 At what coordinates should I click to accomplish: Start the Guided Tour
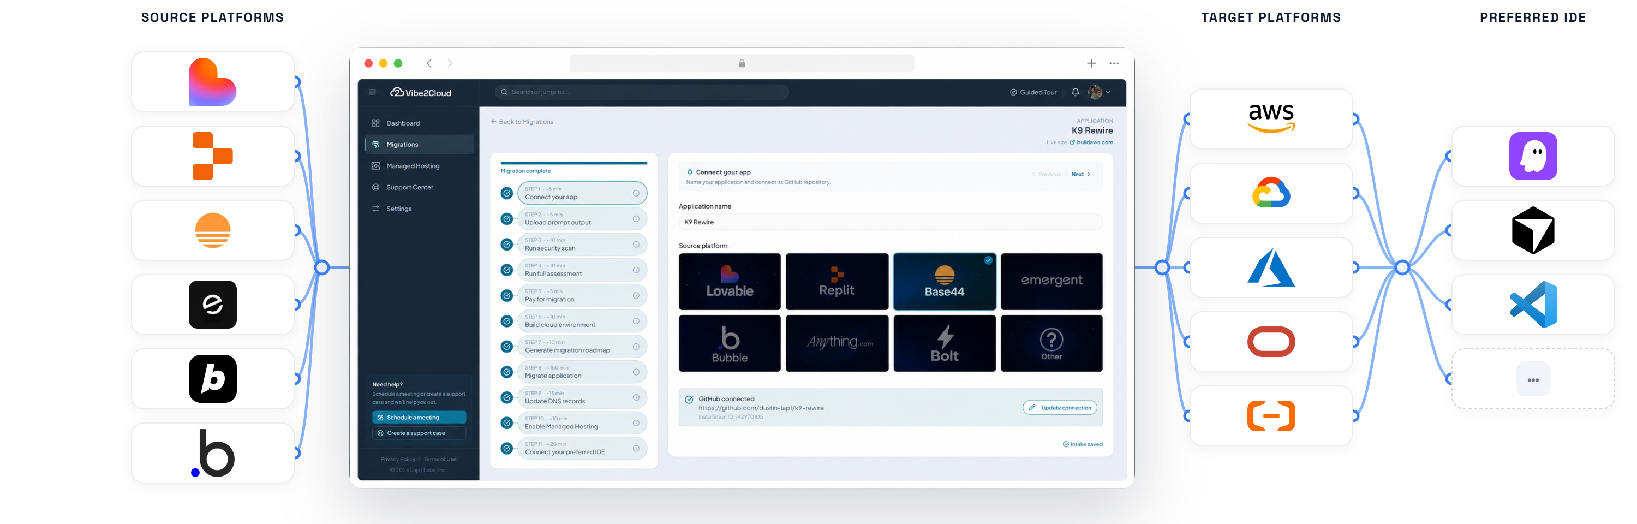coord(1033,92)
